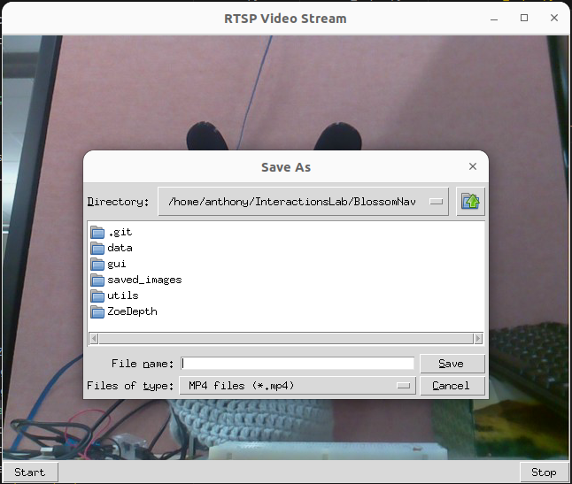Image resolution: width=572 pixels, height=484 pixels.
Task: Select the saved_images folder icon
Action: pyautogui.click(x=97, y=280)
